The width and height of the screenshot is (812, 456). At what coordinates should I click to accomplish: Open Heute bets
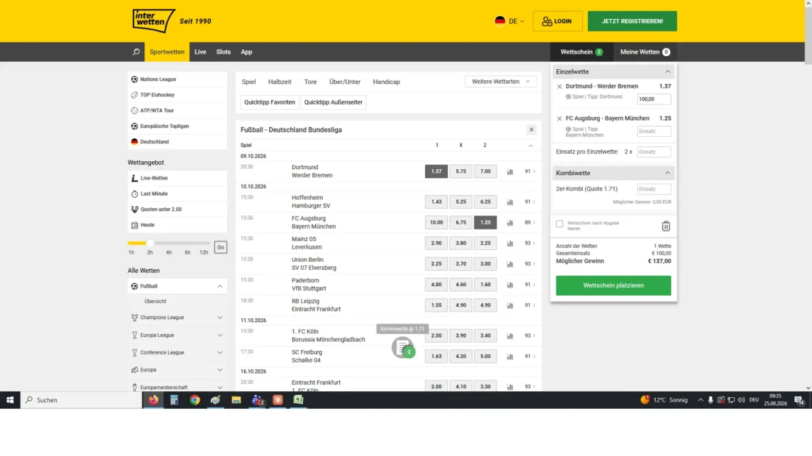click(x=177, y=225)
